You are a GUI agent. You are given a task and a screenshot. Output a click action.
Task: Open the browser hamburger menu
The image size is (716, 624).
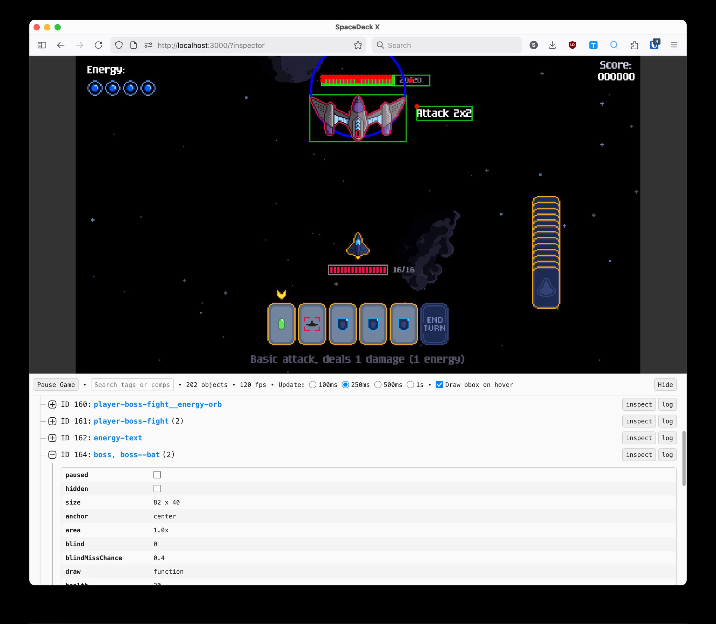point(674,45)
